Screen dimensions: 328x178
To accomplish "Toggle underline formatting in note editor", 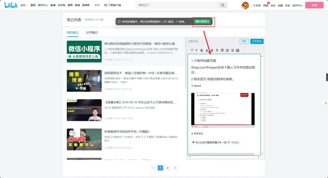I will (207, 50).
